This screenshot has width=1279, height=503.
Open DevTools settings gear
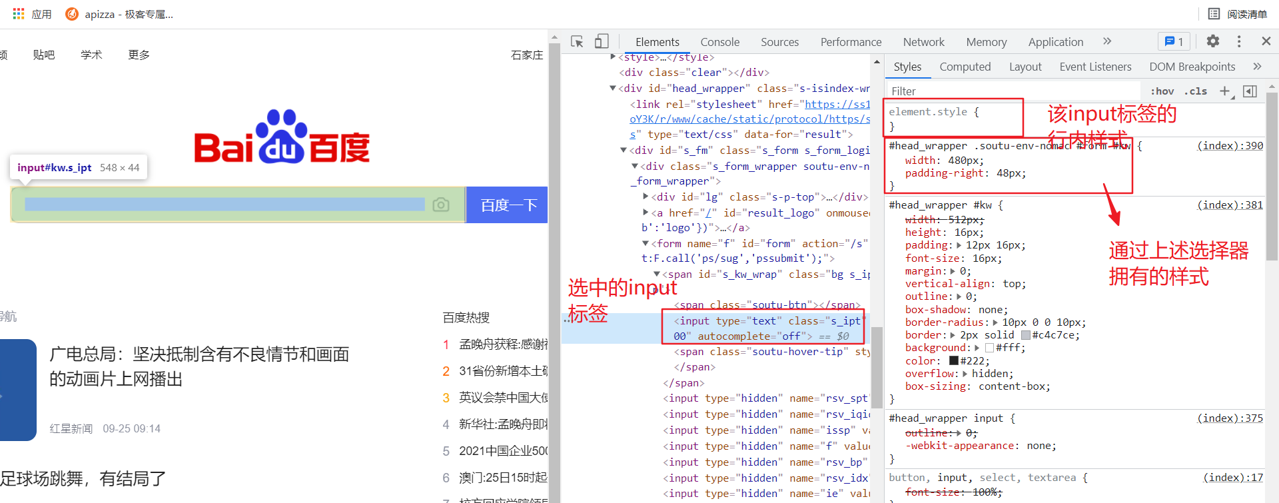pos(1213,41)
